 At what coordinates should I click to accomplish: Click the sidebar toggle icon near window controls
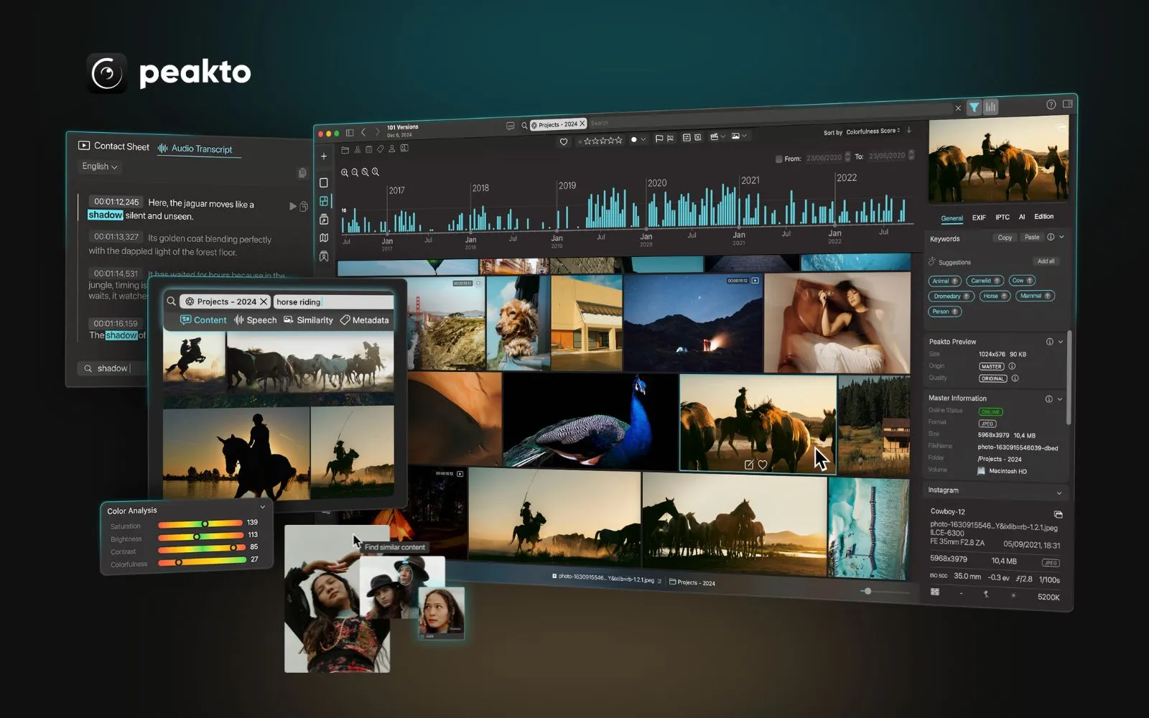[x=350, y=133]
